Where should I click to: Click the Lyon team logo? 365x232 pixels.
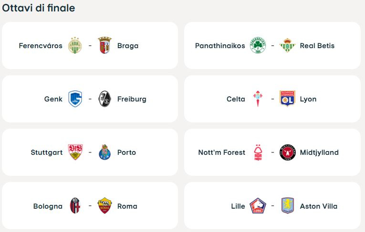click(x=287, y=99)
